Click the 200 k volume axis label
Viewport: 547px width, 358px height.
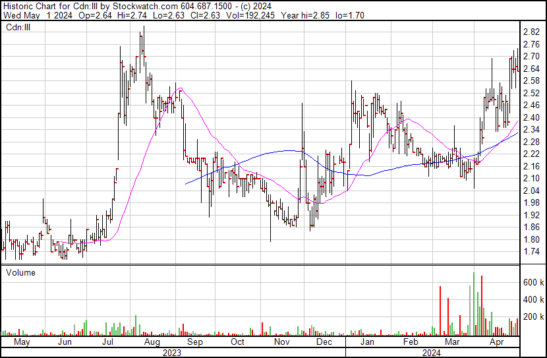pyautogui.click(x=533, y=317)
